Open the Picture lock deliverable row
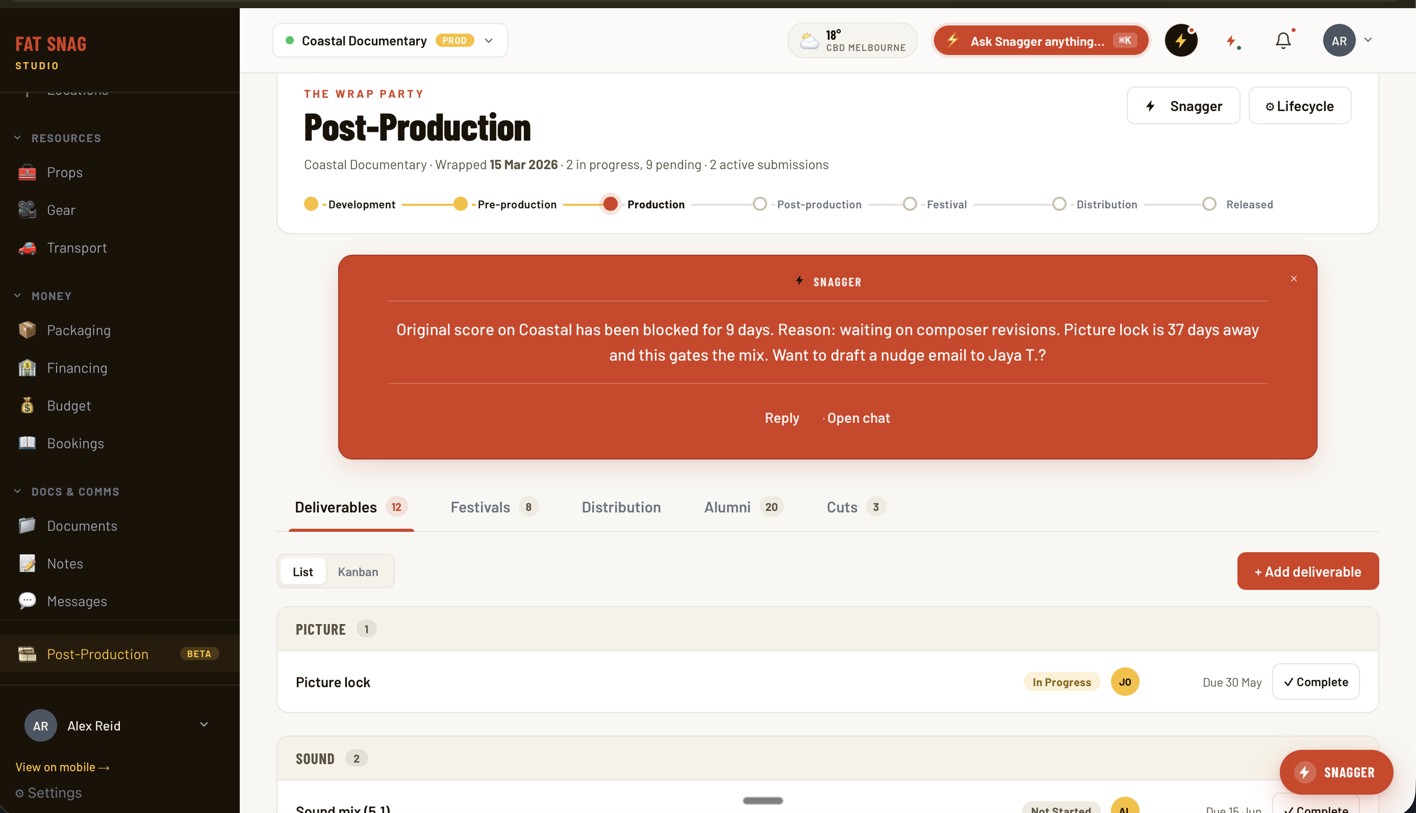1416x813 pixels. coord(827,682)
